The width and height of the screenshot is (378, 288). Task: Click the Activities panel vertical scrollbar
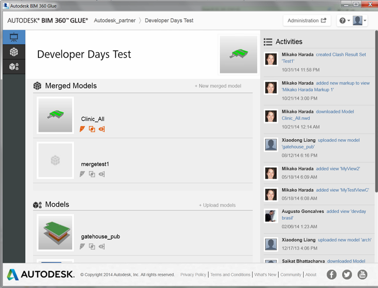(x=375, y=127)
